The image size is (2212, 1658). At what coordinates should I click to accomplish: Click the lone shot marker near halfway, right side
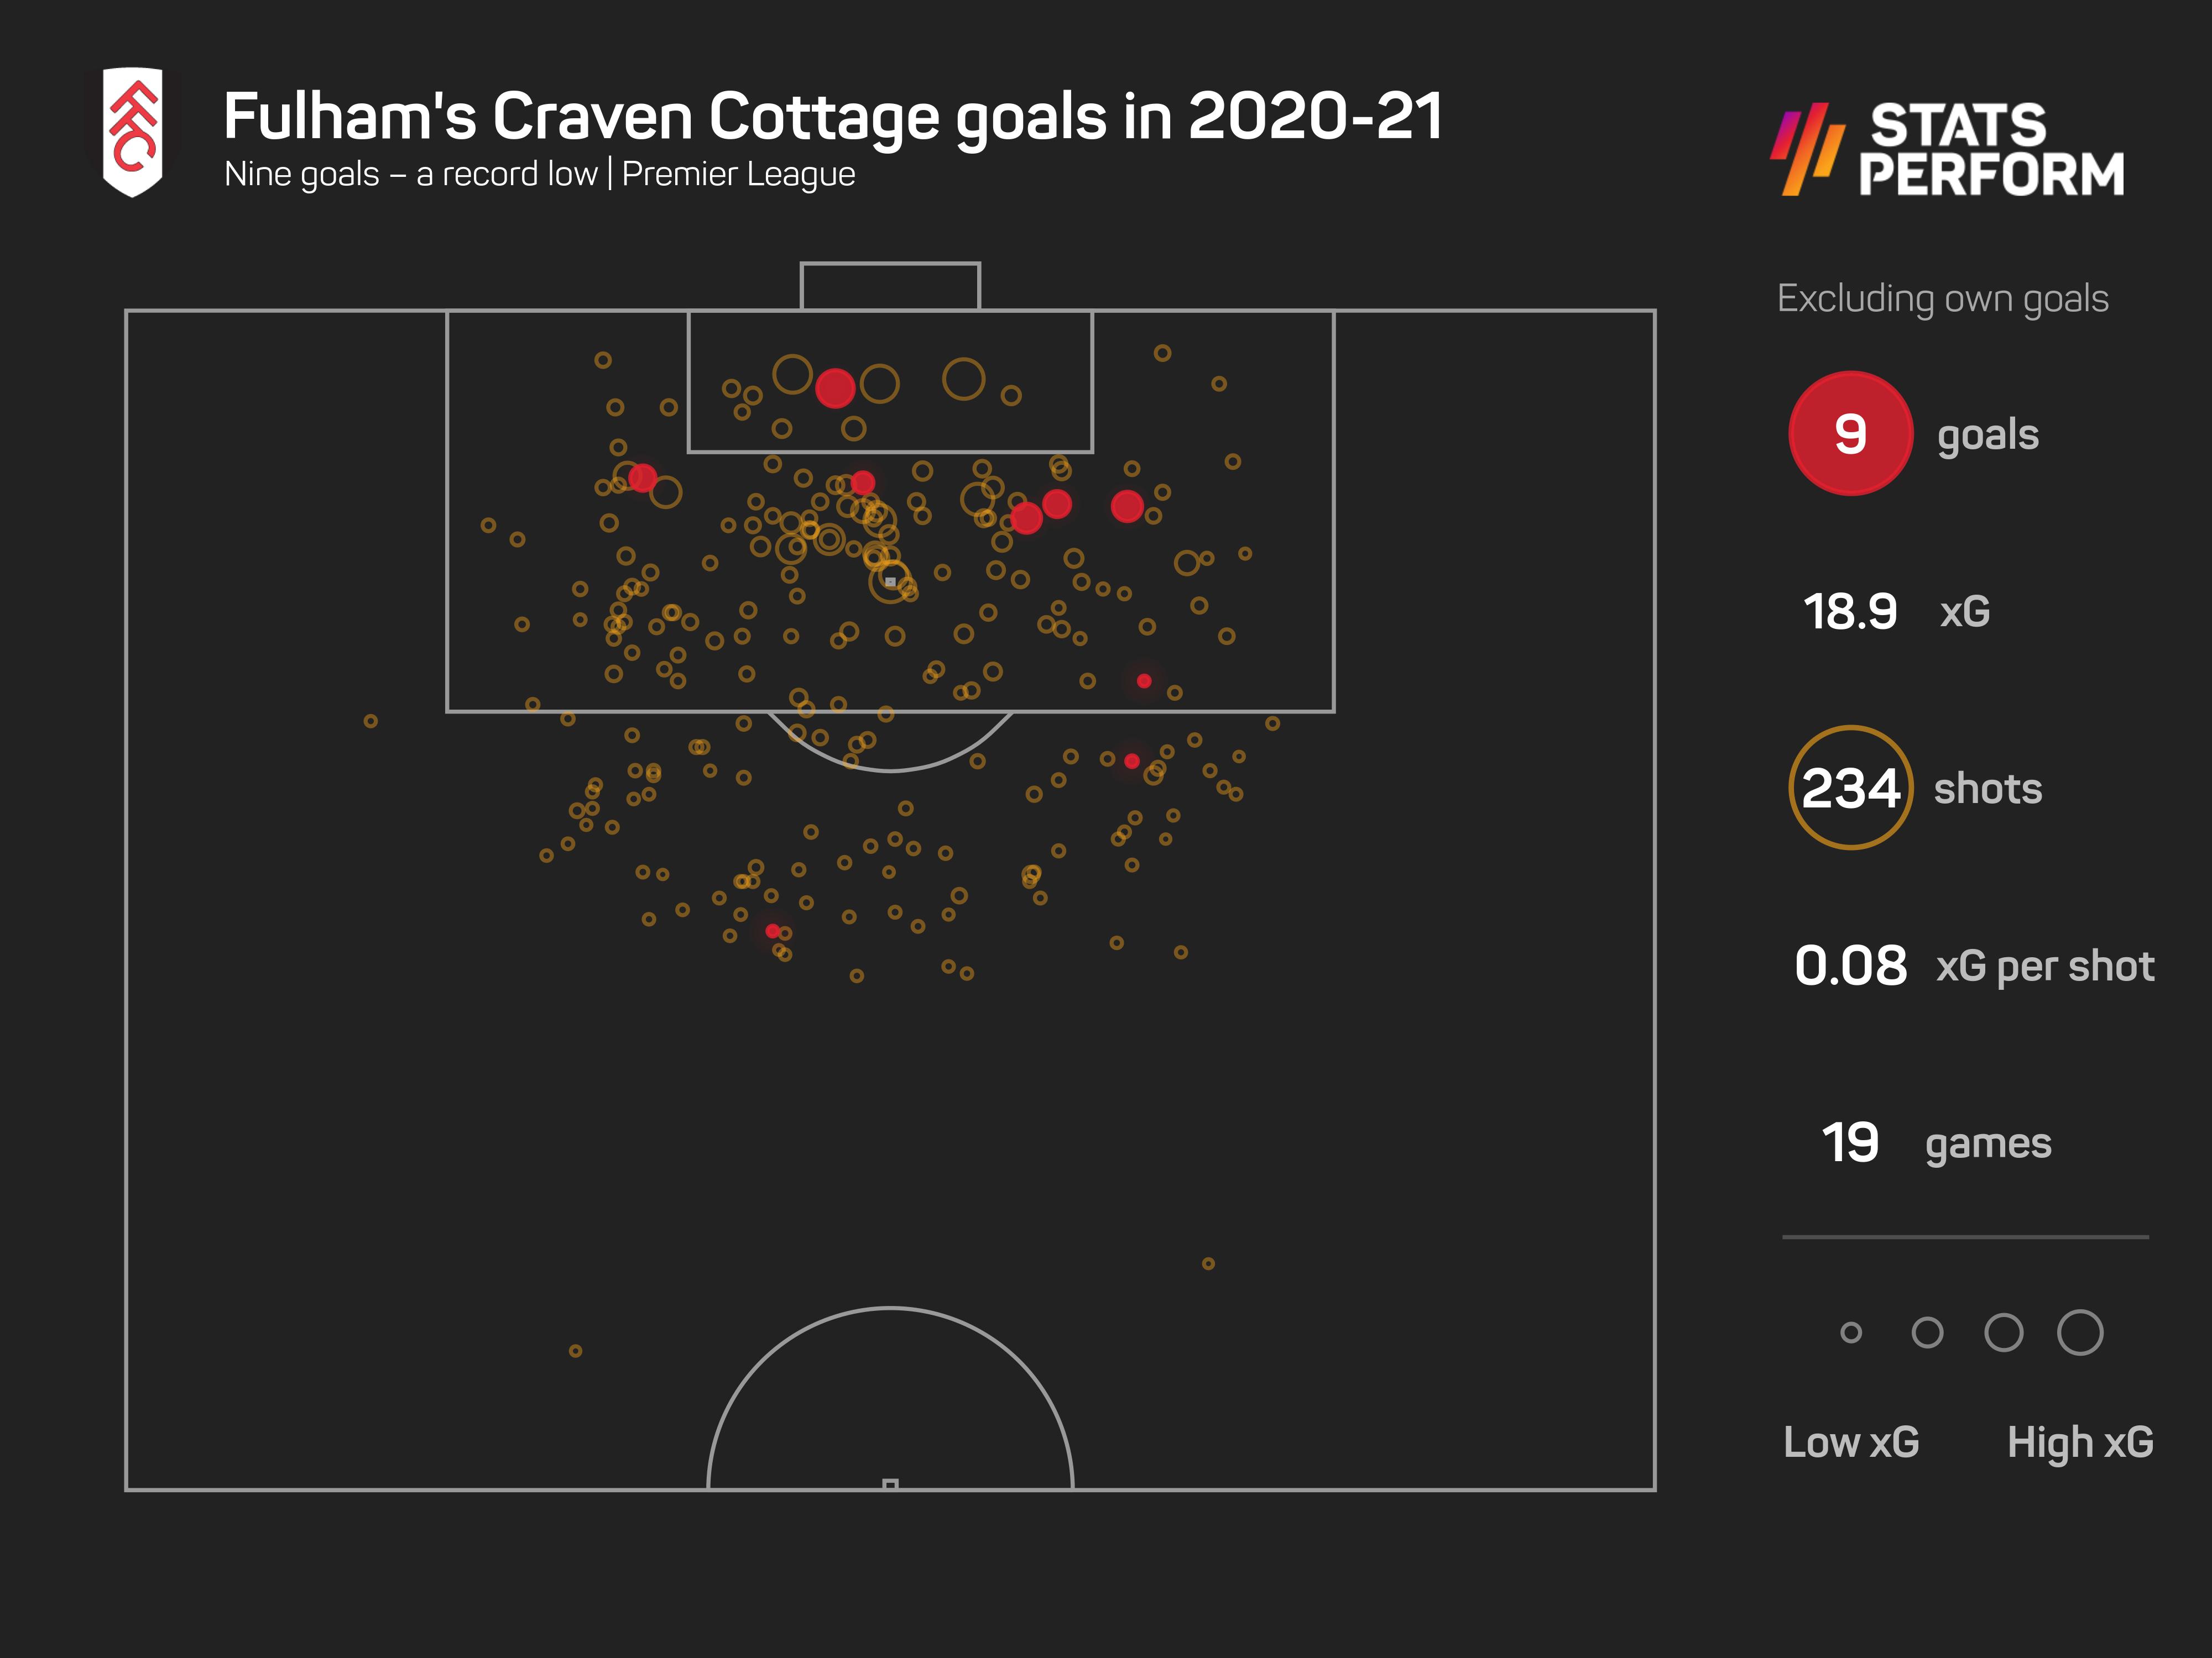1208,1265
